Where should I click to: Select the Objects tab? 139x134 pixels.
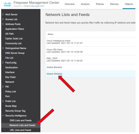coord(129,4)
